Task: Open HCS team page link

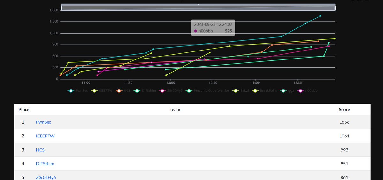Action: (x=40, y=150)
